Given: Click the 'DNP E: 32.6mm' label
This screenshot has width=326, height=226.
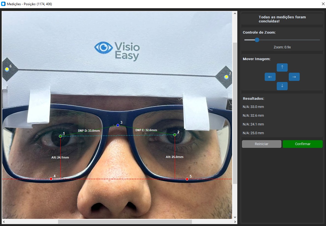Looking at the screenshot, I should point(146,130).
